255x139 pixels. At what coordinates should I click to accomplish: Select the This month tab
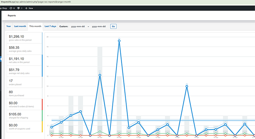pyautogui.click(x=35, y=26)
